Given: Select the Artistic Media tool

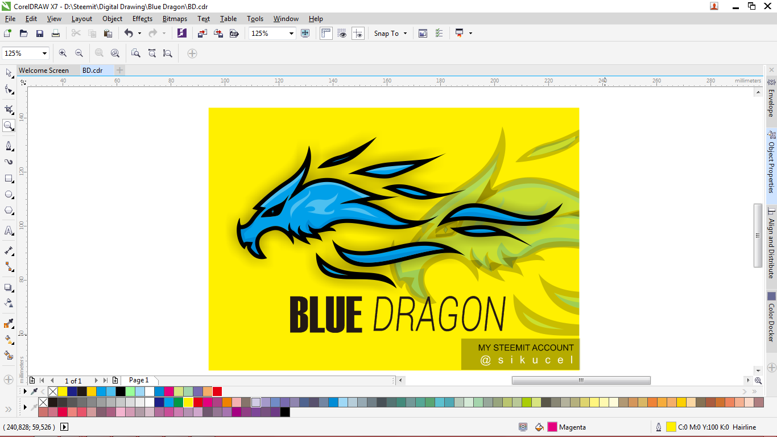Looking at the screenshot, I should point(9,162).
